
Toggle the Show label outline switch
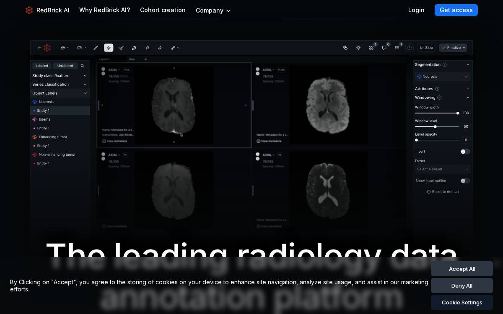click(x=465, y=181)
